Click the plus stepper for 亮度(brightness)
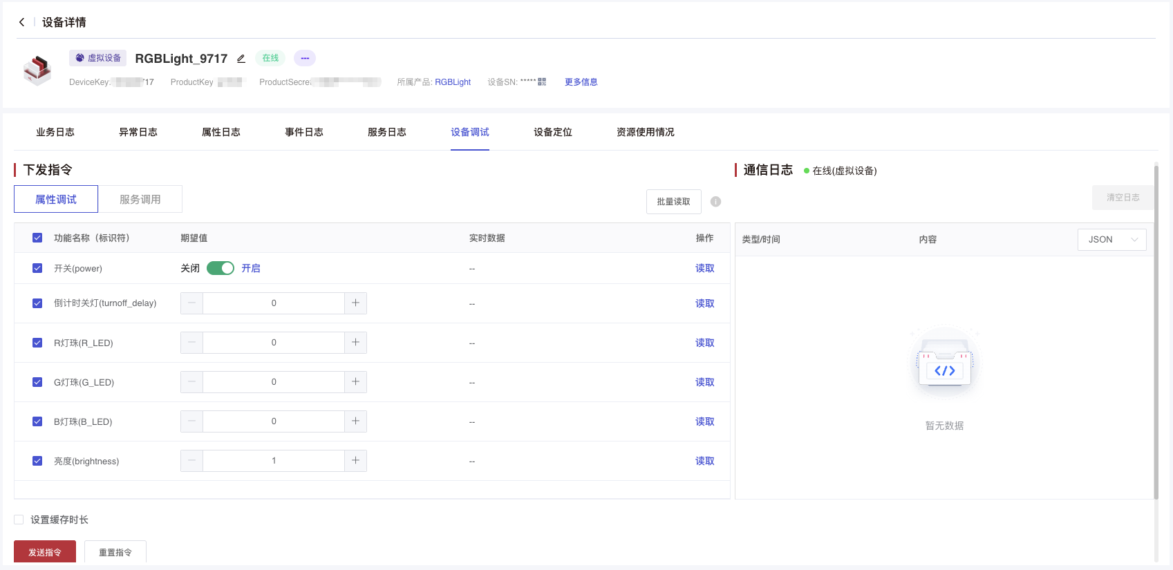The width and height of the screenshot is (1173, 570). tap(355, 461)
